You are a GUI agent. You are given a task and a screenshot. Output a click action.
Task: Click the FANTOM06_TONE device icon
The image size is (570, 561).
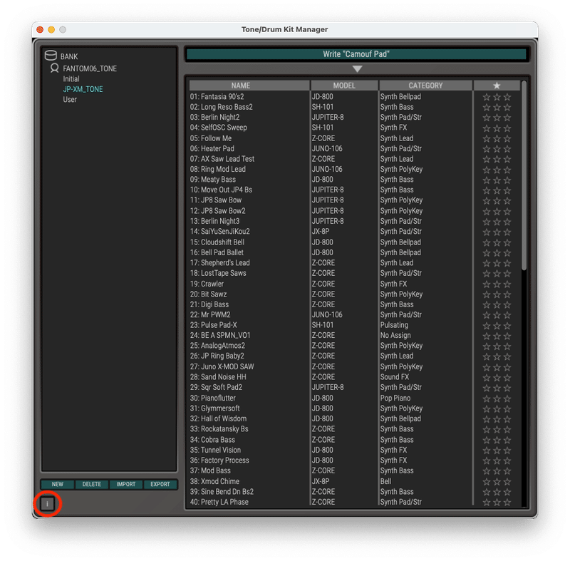point(55,68)
